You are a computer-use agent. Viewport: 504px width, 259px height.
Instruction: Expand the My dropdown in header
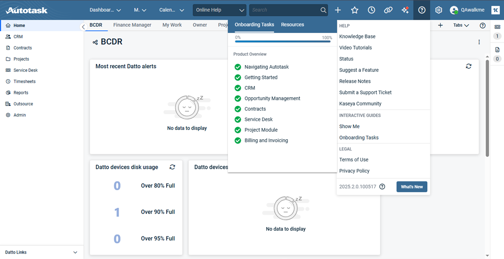(140, 10)
